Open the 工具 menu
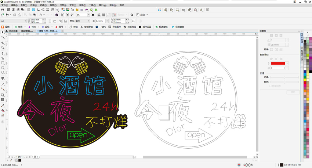 point(92,5)
